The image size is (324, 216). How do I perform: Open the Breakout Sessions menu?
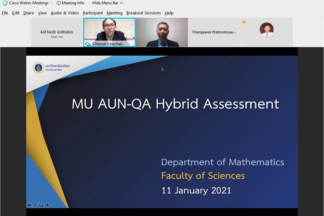(143, 13)
